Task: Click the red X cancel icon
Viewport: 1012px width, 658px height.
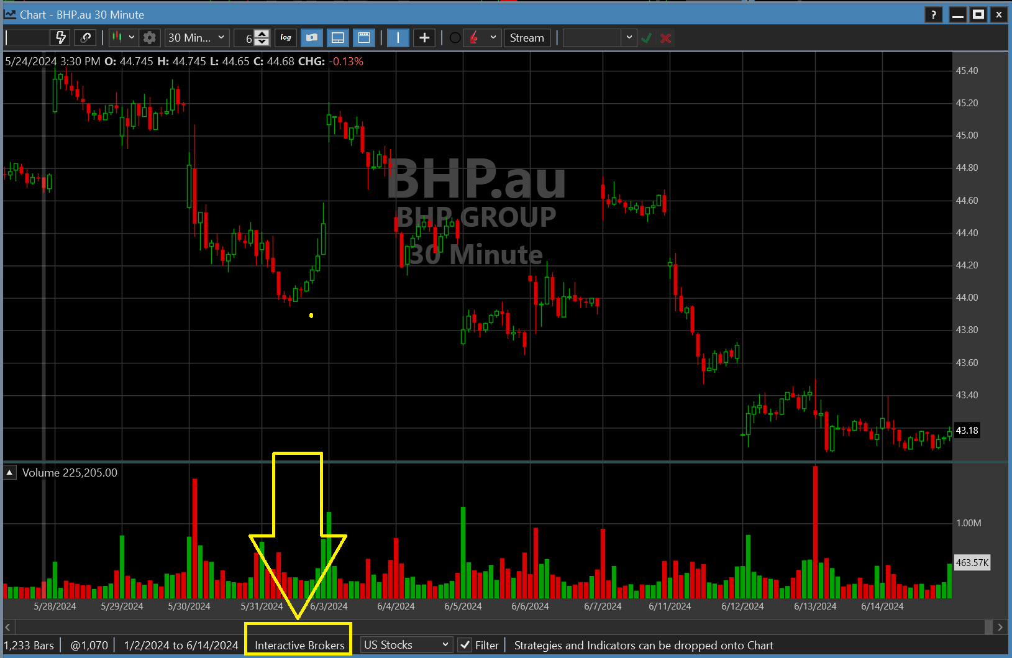Action: point(665,38)
